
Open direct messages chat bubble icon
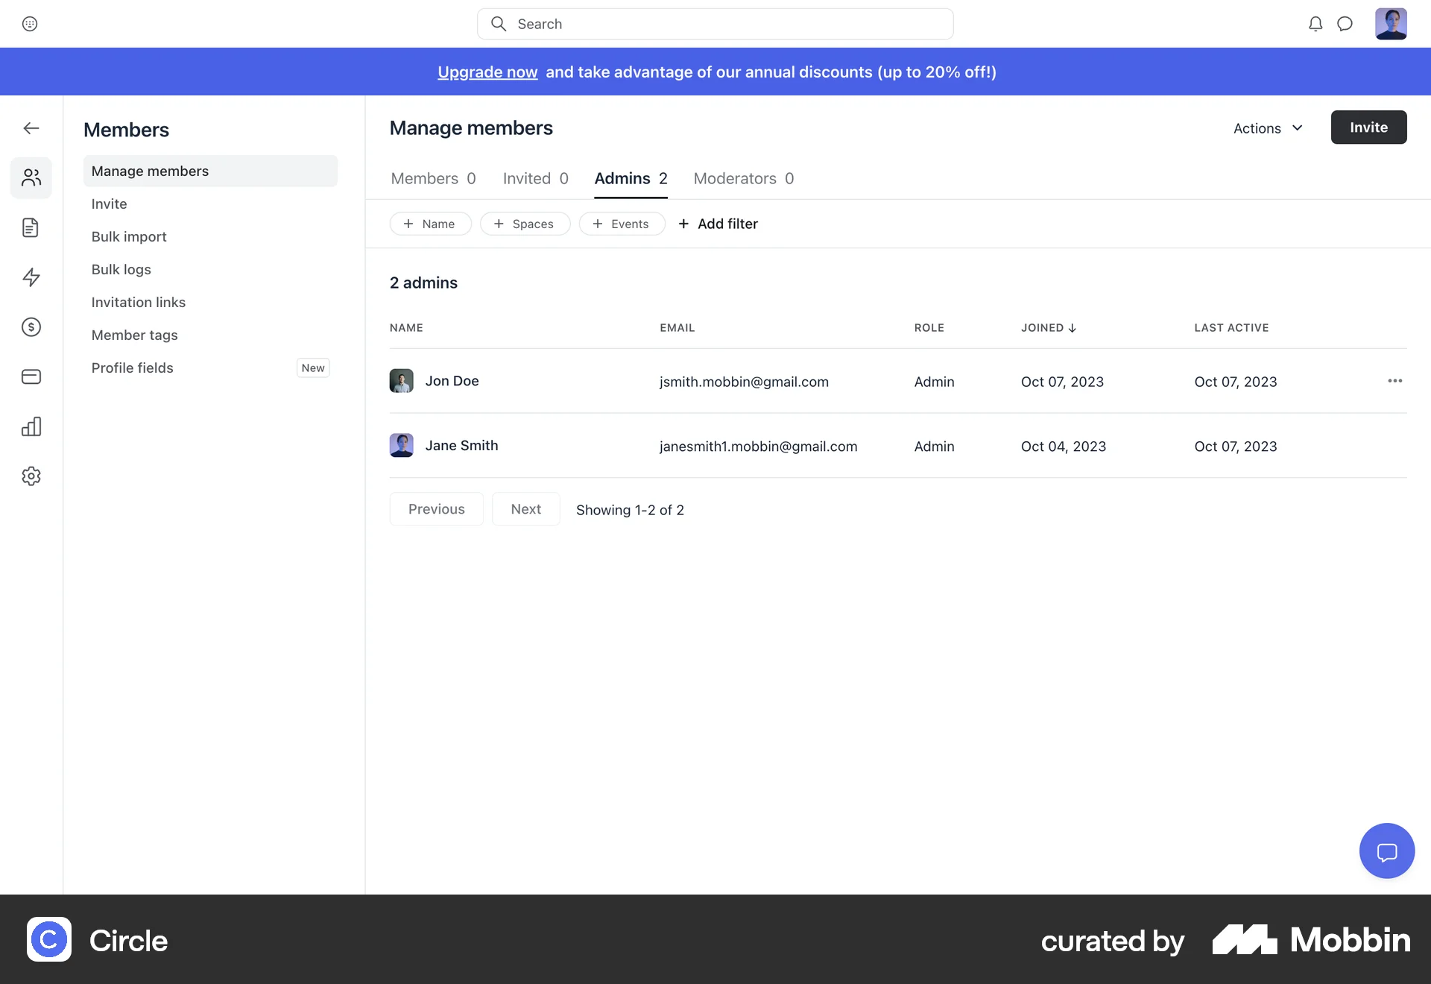(x=1345, y=23)
